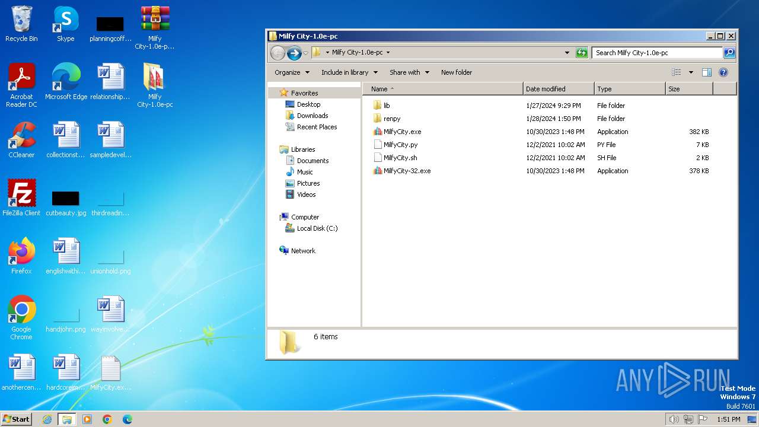Viewport: 759px width, 427px height.
Task: Sort by the Name column header
Action: [443, 89]
